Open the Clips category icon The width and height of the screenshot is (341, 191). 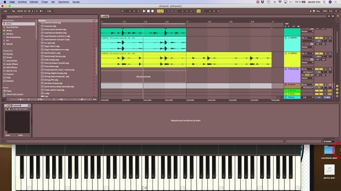click(x=4, y=77)
